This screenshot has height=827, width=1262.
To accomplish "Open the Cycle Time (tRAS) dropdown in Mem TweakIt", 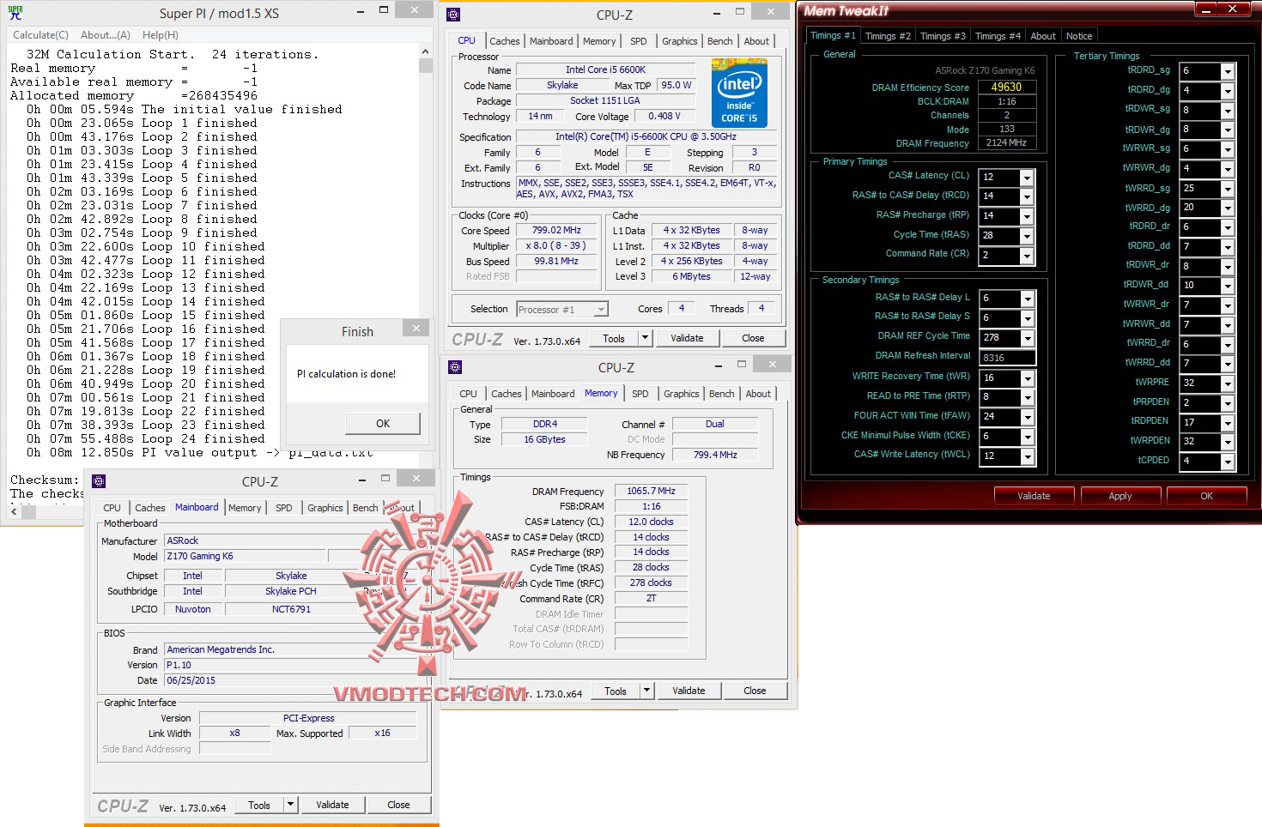I will coord(1027,237).
